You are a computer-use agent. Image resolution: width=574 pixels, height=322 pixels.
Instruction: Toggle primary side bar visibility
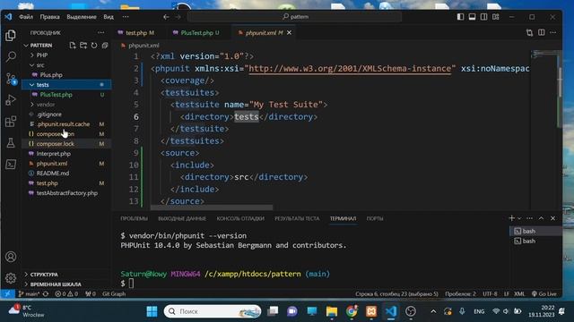460,17
